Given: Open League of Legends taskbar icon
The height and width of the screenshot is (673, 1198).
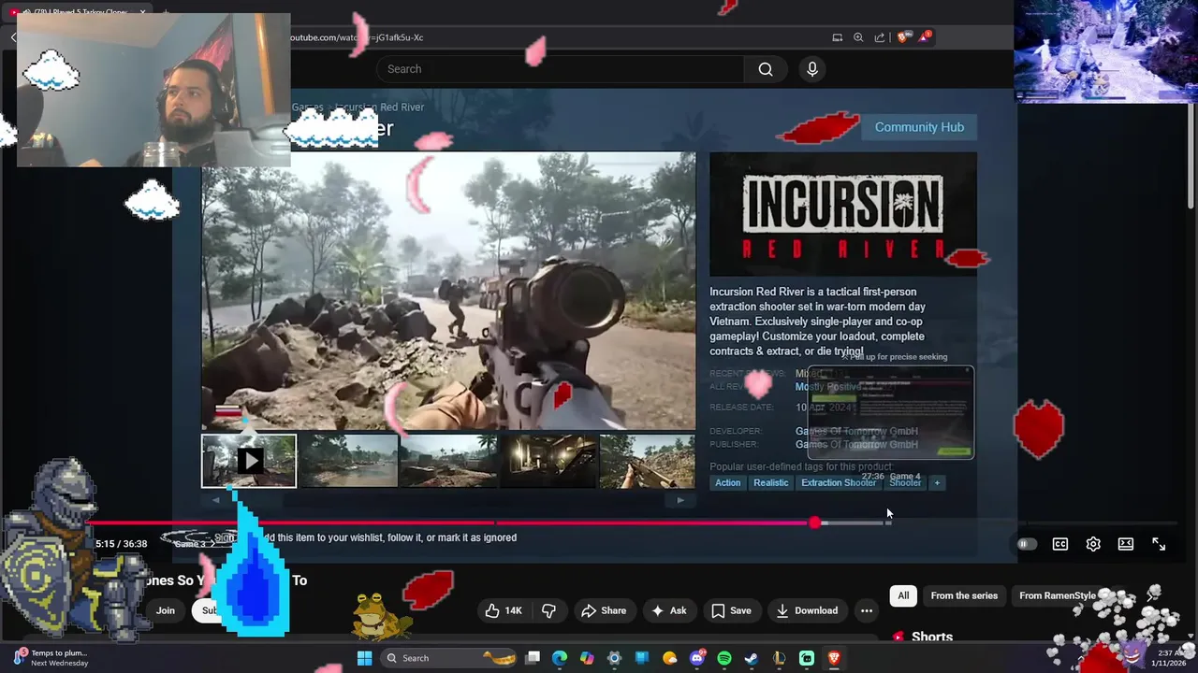Looking at the screenshot, I should [x=779, y=658].
